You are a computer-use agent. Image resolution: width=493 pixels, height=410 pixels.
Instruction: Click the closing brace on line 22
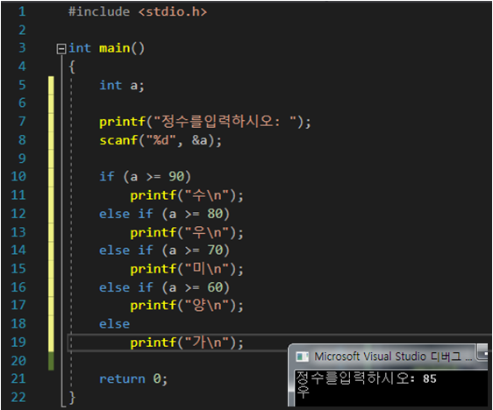pos(72,398)
